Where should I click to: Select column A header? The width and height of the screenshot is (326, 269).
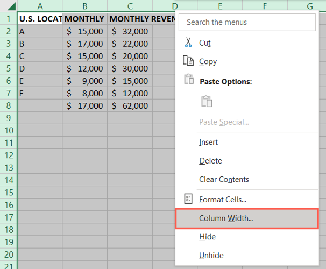pos(40,6)
